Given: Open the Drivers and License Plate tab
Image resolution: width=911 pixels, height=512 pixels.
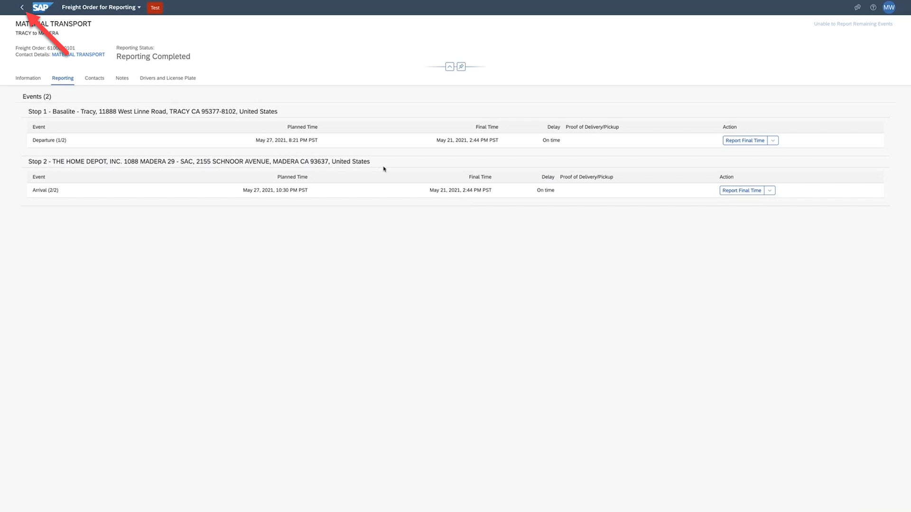Looking at the screenshot, I should [168, 78].
